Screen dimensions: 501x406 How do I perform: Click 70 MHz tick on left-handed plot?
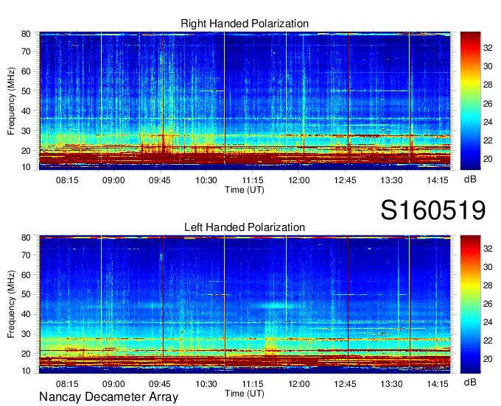[x=26, y=255]
